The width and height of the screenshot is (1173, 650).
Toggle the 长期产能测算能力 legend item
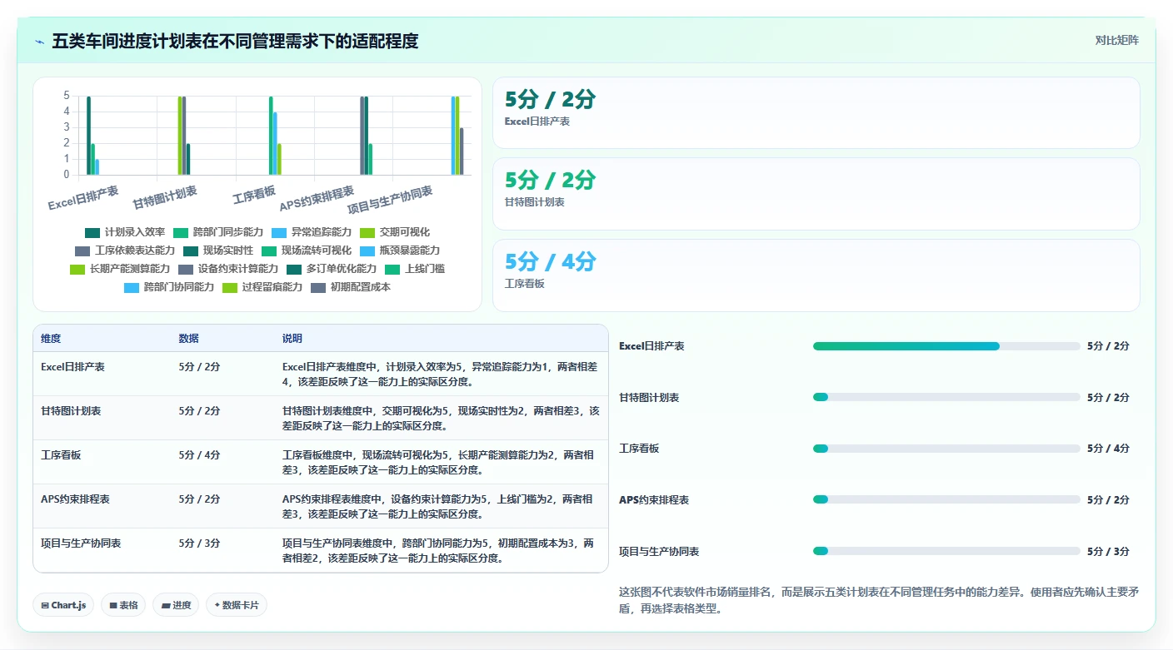(x=120, y=269)
